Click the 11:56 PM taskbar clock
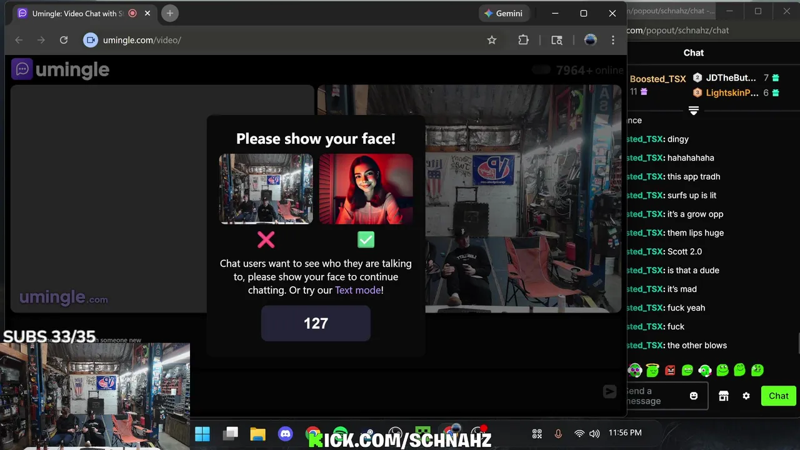 [x=625, y=432]
